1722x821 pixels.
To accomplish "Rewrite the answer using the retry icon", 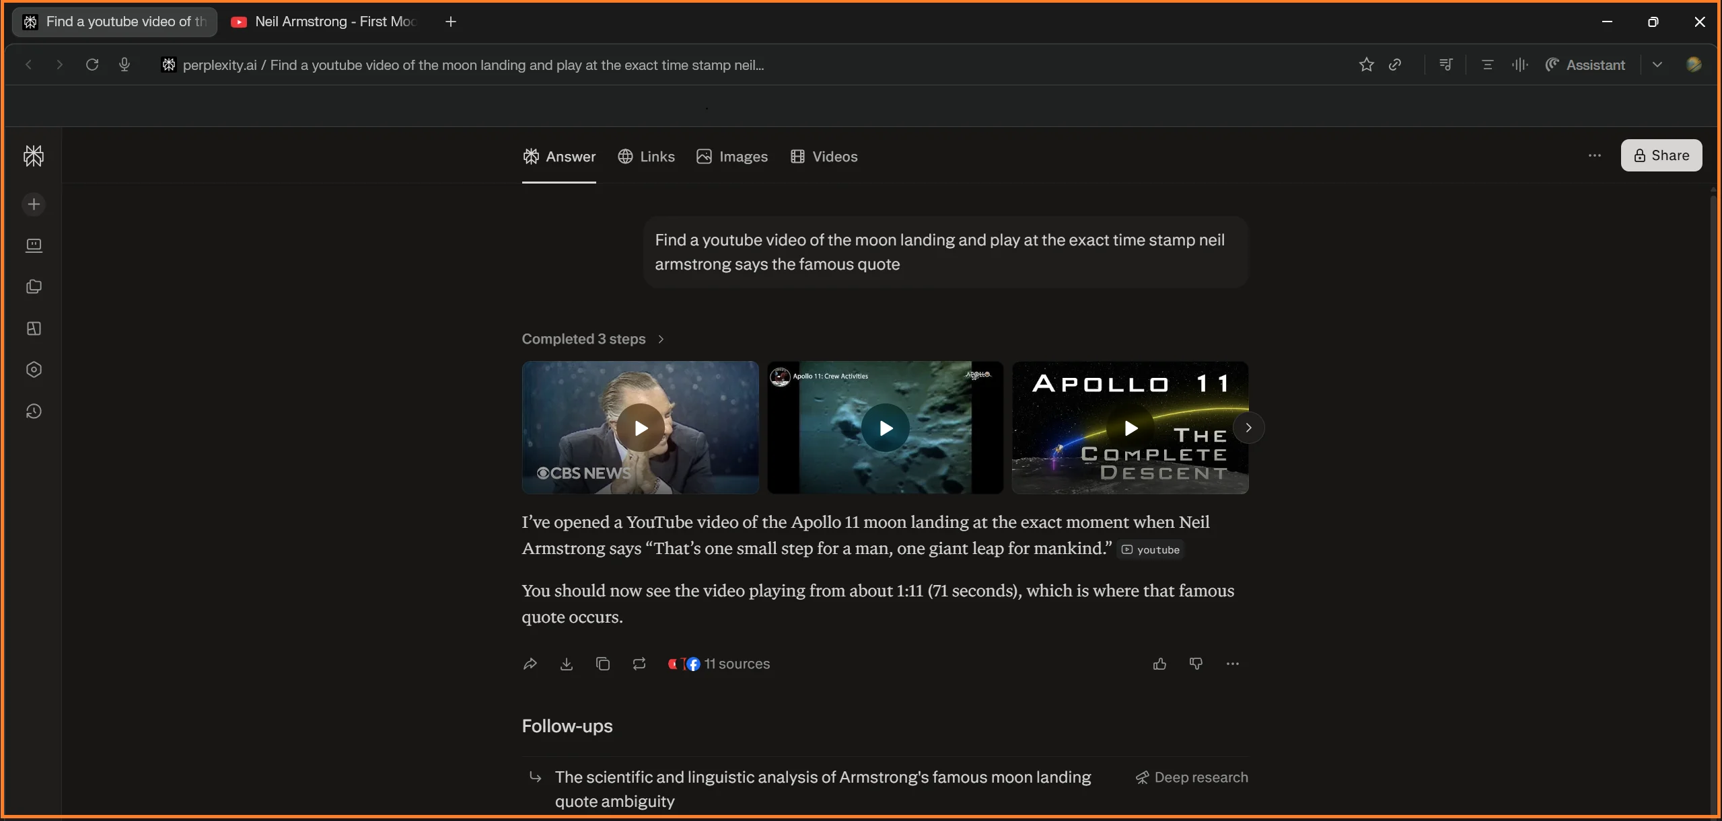I will pyautogui.click(x=639, y=664).
